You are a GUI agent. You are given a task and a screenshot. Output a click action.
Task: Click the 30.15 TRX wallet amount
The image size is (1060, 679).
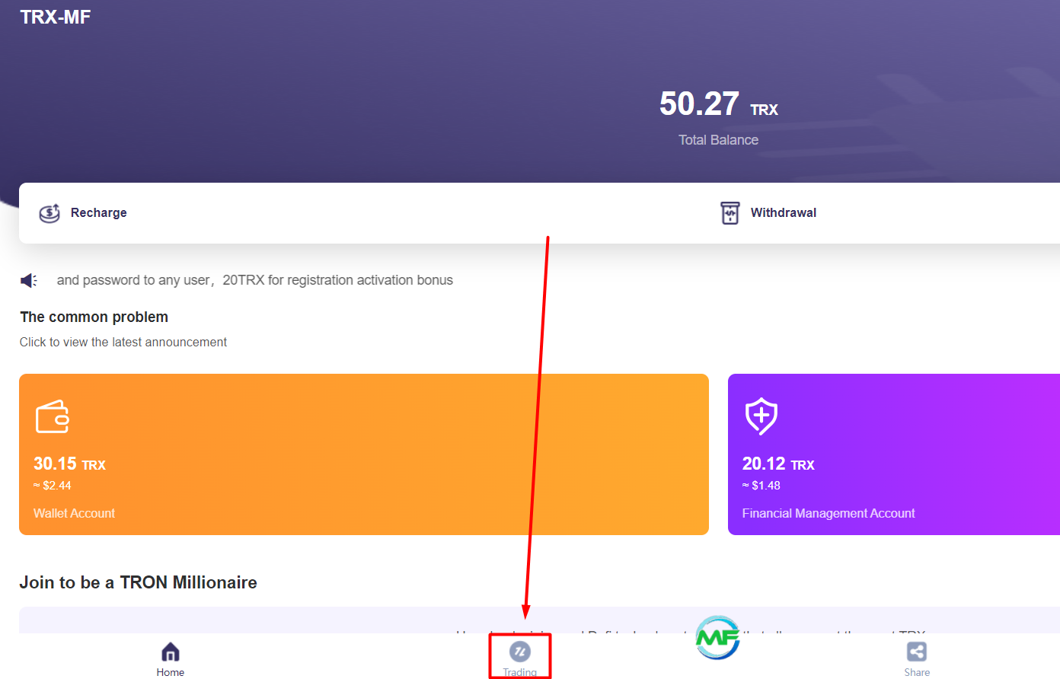click(69, 464)
